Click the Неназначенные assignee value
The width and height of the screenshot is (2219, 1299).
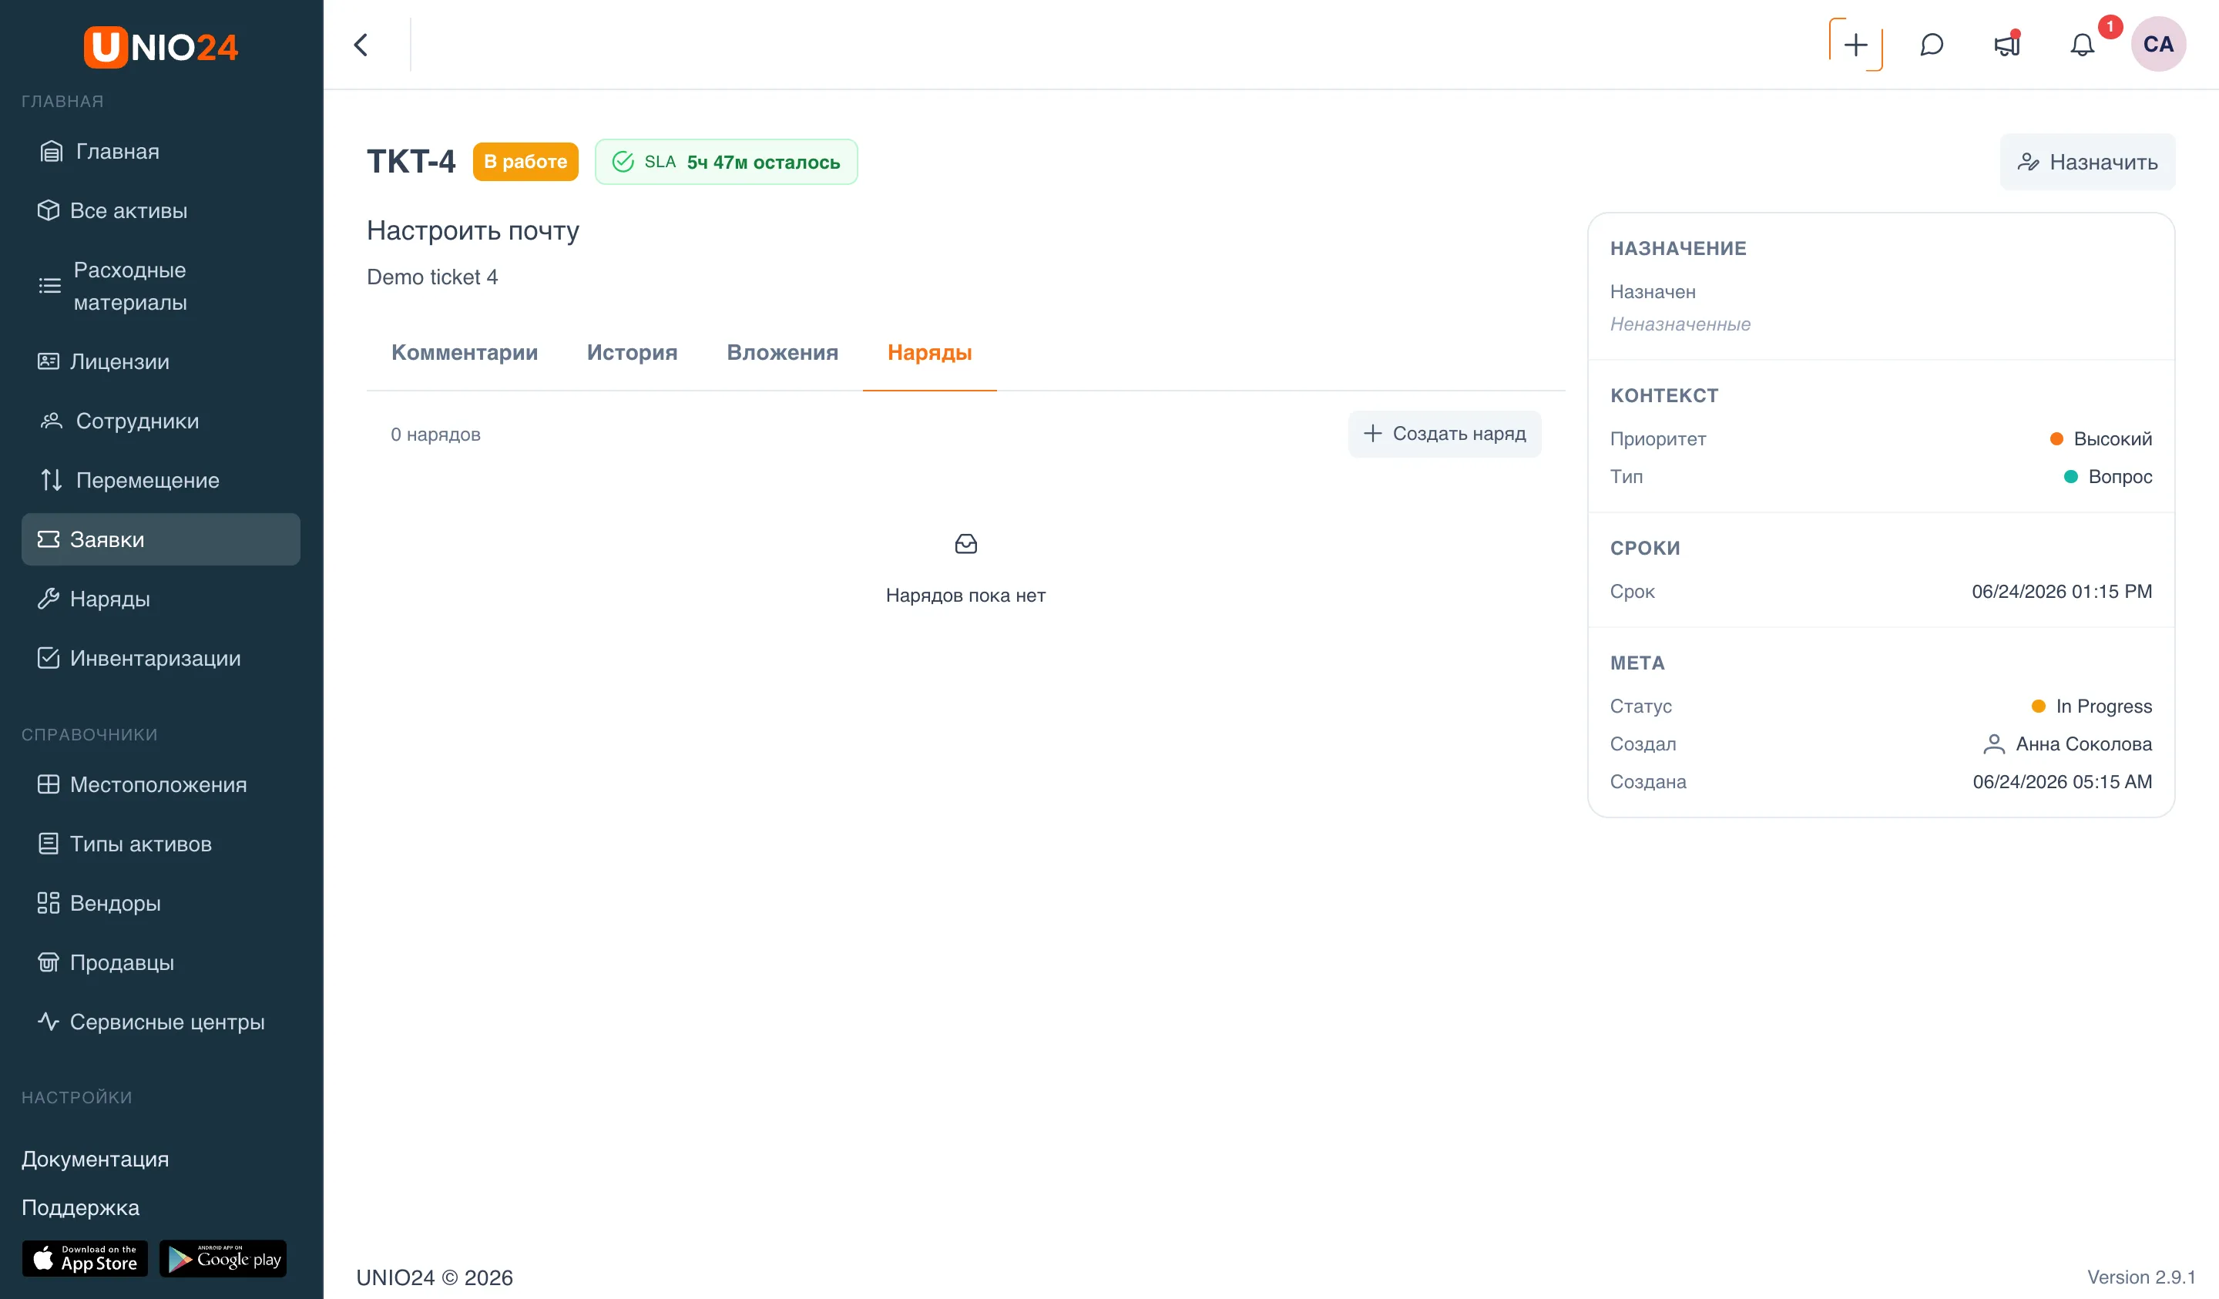point(1680,324)
